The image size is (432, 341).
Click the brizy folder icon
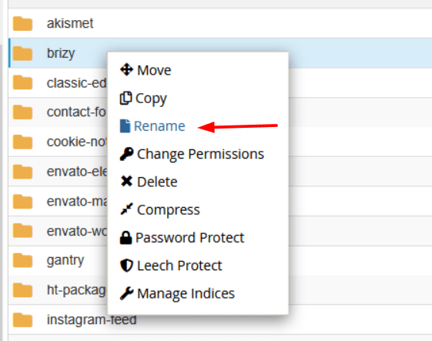(x=22, y=53)
